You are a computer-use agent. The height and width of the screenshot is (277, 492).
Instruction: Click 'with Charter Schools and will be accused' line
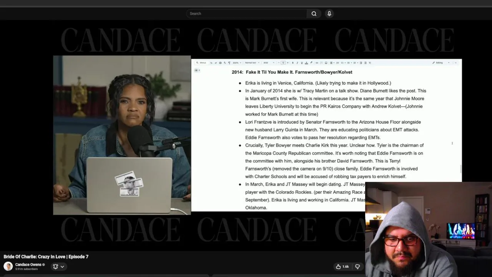point(326,177)
